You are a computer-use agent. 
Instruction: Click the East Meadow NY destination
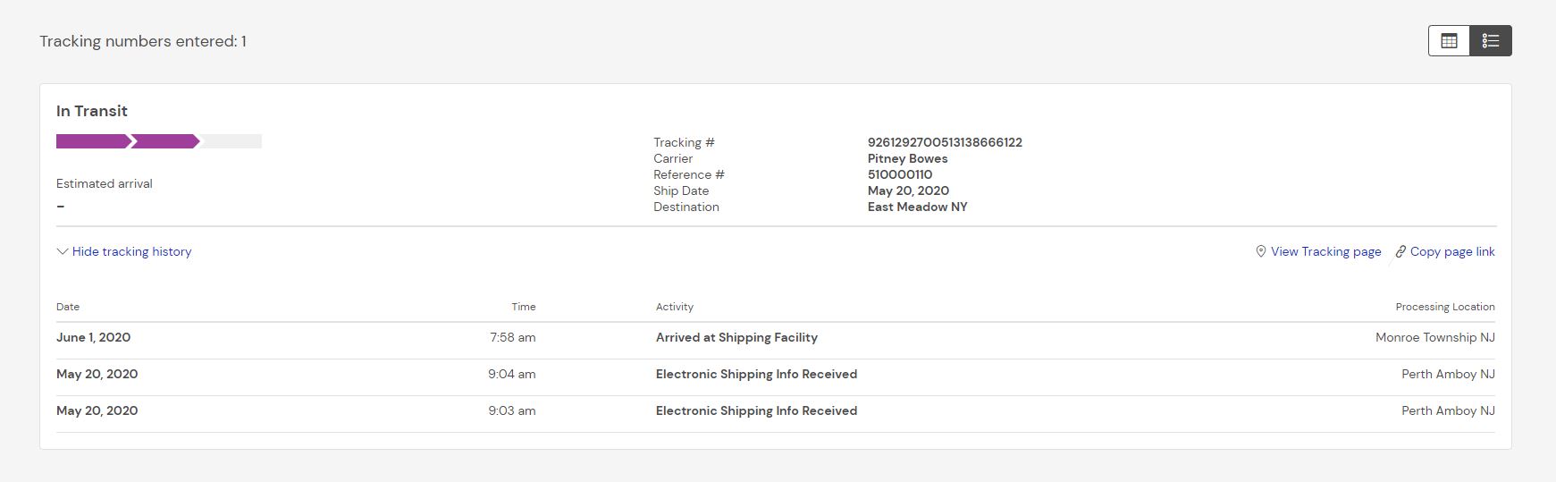coord(917,207)
